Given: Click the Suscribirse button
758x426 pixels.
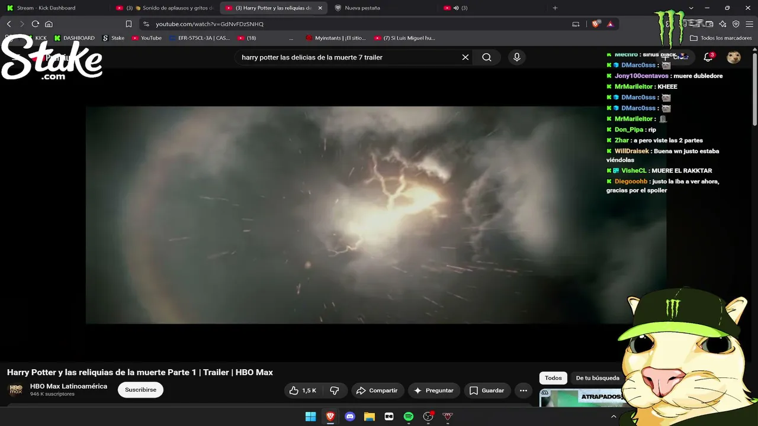Looking at the screenshot, I should (140, 390).
